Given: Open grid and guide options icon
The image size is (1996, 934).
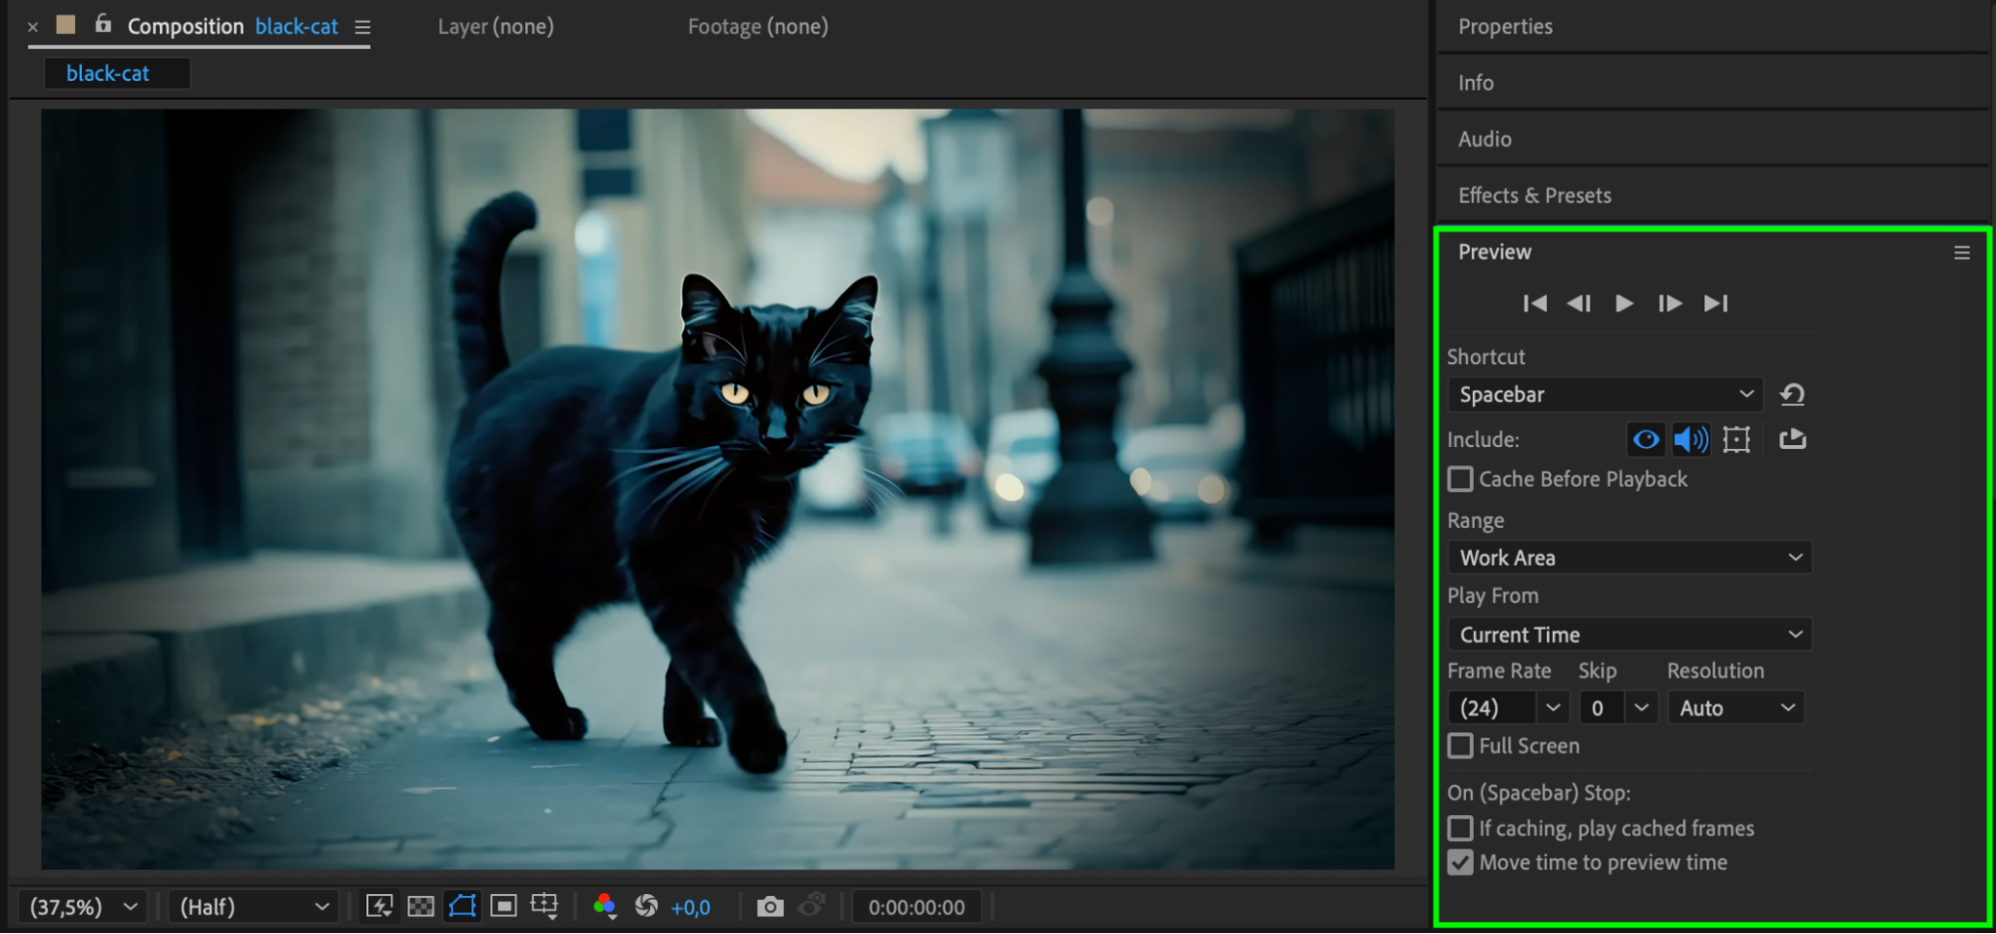Looking at the screenshot, I should click(544, 906).
